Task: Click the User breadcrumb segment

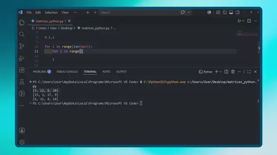Action: (53, 28)
